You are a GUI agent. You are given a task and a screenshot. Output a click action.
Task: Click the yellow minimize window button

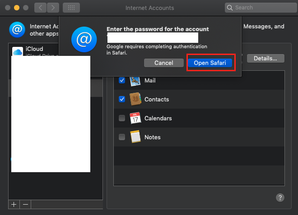pyautogui.click(x=17, y=8)
